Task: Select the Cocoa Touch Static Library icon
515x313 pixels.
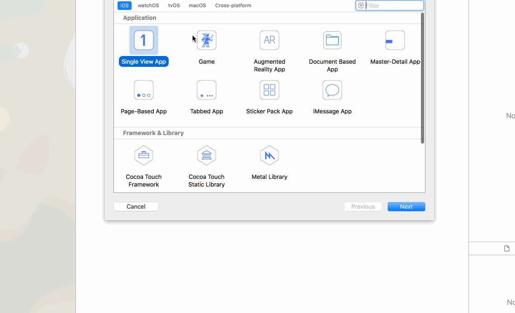Action: pos(207,155)
